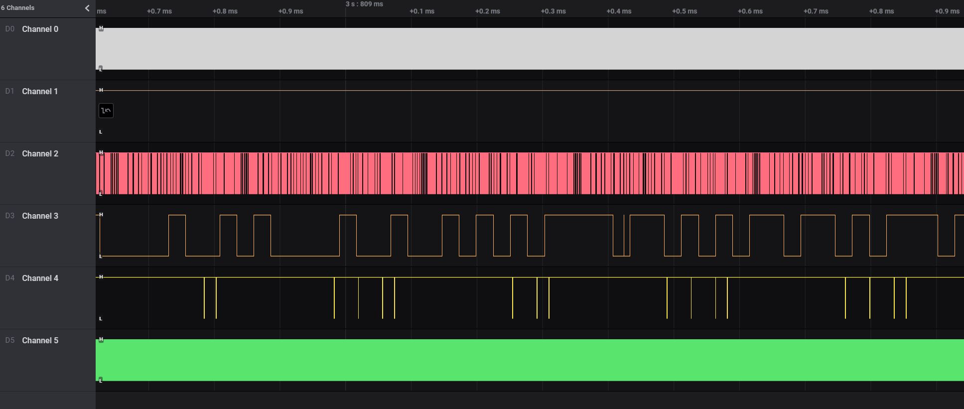Viewport: 964px width, 409px height.
Task: Click the +0.4 ms mark on time ruler
Action: [x=619, y=11]
